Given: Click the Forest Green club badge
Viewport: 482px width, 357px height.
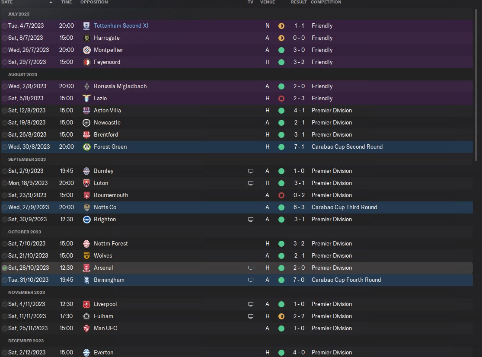Looking at the screenshot, I should (x=86, y=147).
